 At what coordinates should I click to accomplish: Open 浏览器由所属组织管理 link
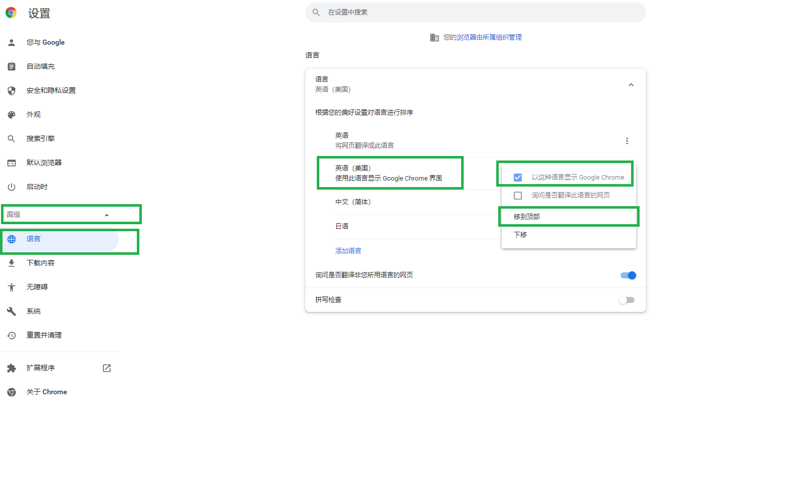tap(489, 37)
